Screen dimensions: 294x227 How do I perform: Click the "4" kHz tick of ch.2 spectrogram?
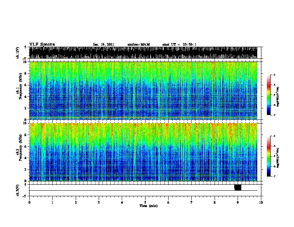point(26,158)
